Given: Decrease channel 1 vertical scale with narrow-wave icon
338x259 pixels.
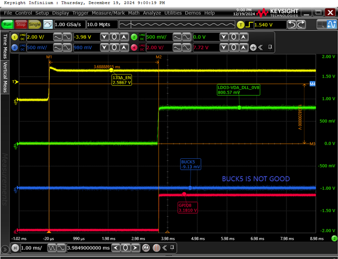Looking at the screenshot, I should point(58,37).
